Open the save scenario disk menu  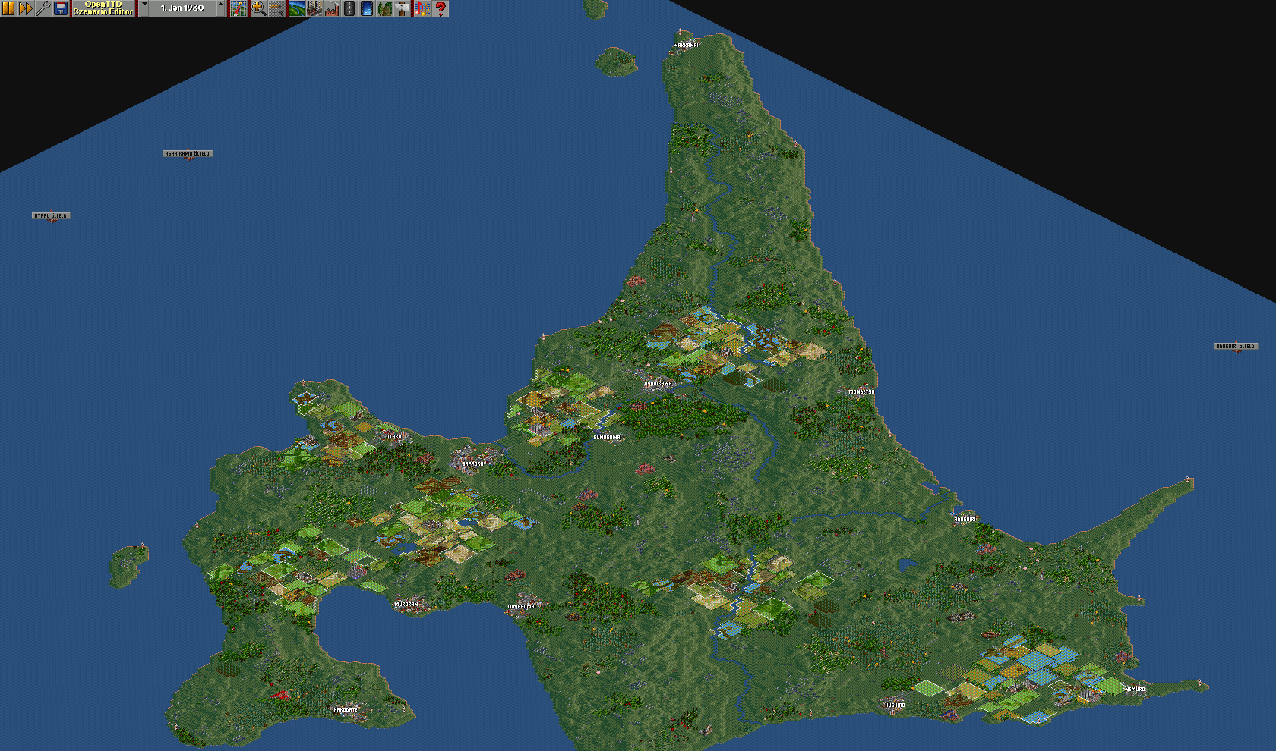click(61, 8)
